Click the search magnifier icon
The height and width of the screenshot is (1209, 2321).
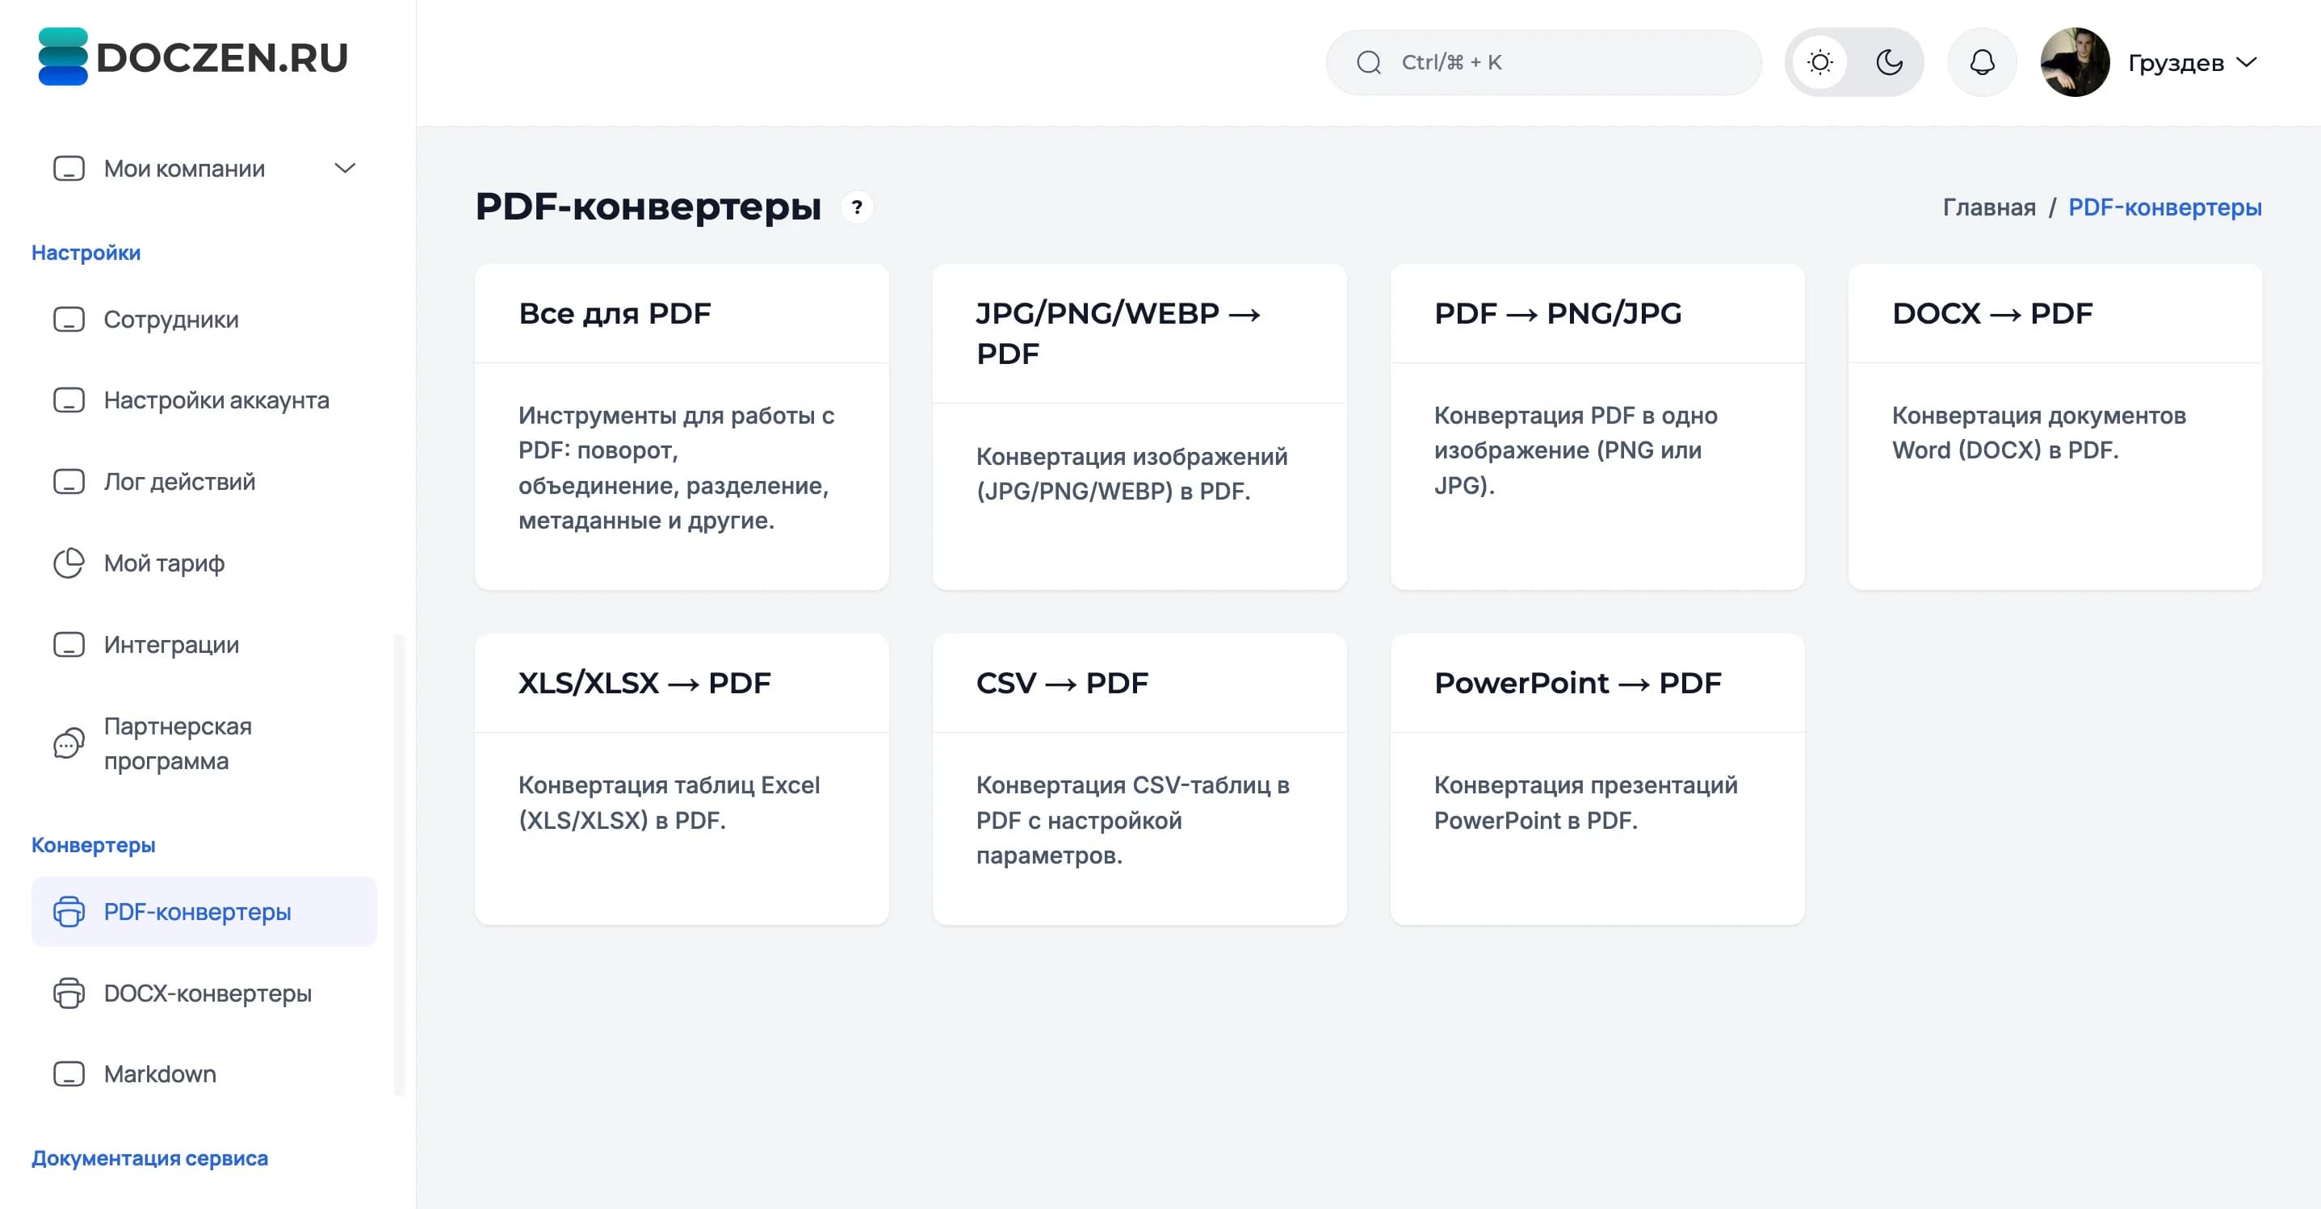(1369, 62)
